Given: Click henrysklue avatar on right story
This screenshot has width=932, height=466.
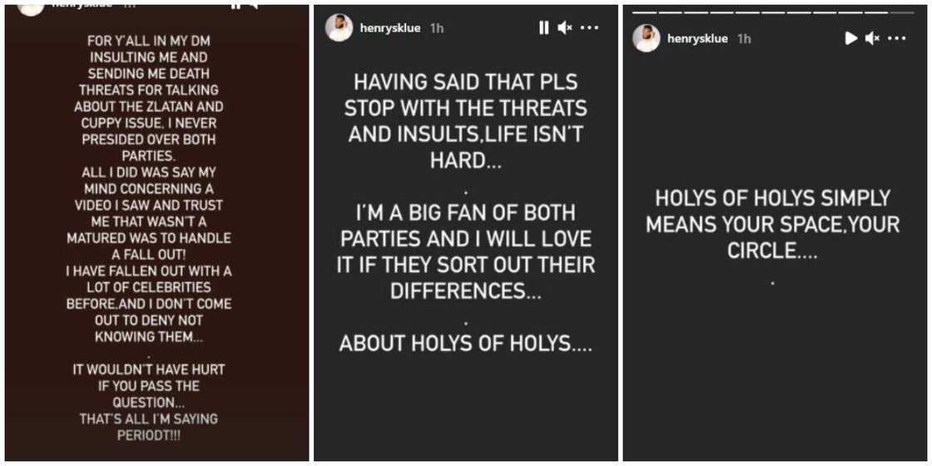Looking at the screenshot, I should pyautogui.click(x=647, y=38).
